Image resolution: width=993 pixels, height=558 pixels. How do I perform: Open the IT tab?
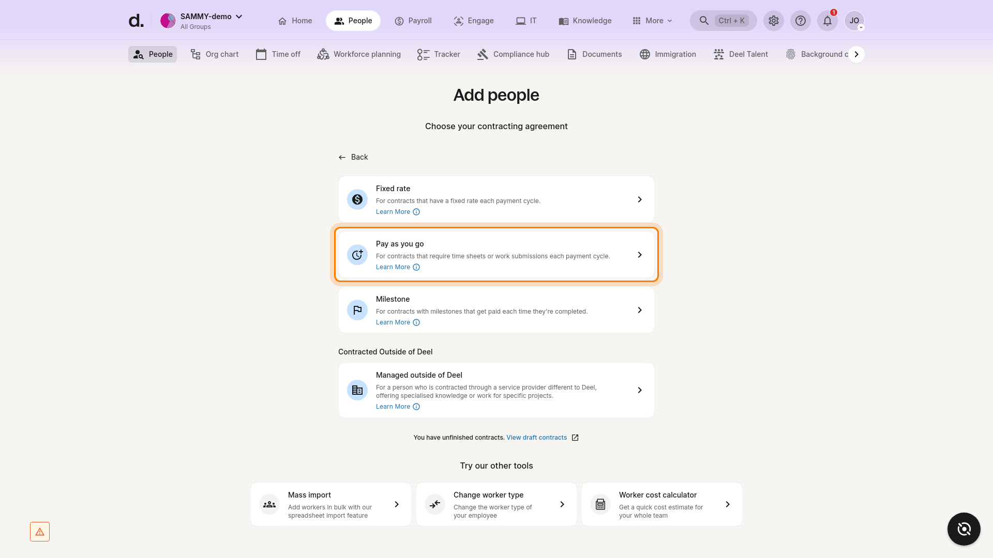coord(526,21)
